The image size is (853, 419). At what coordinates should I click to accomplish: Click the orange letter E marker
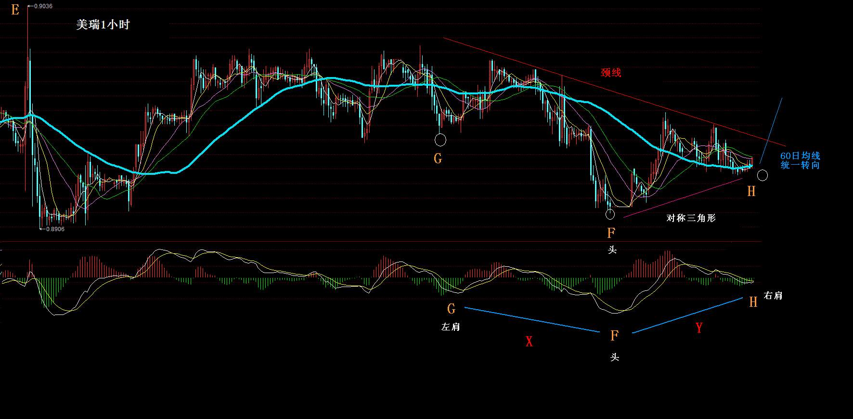point(15,10)
